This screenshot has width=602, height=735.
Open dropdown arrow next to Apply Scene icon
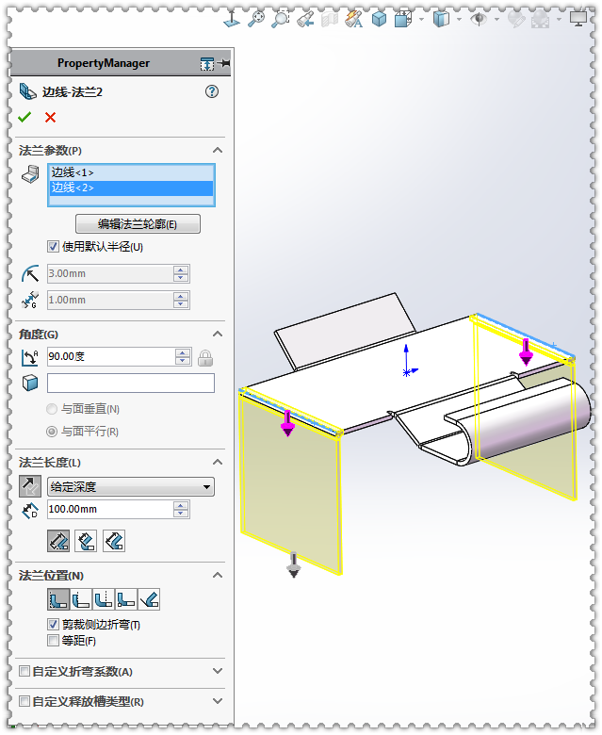pos(559,19)
